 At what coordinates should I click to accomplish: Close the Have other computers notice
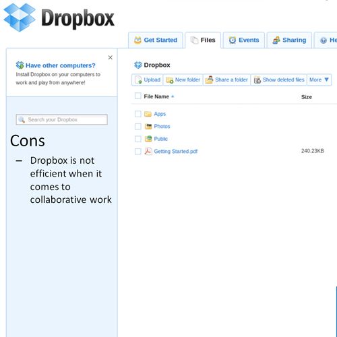pos(110,57)
